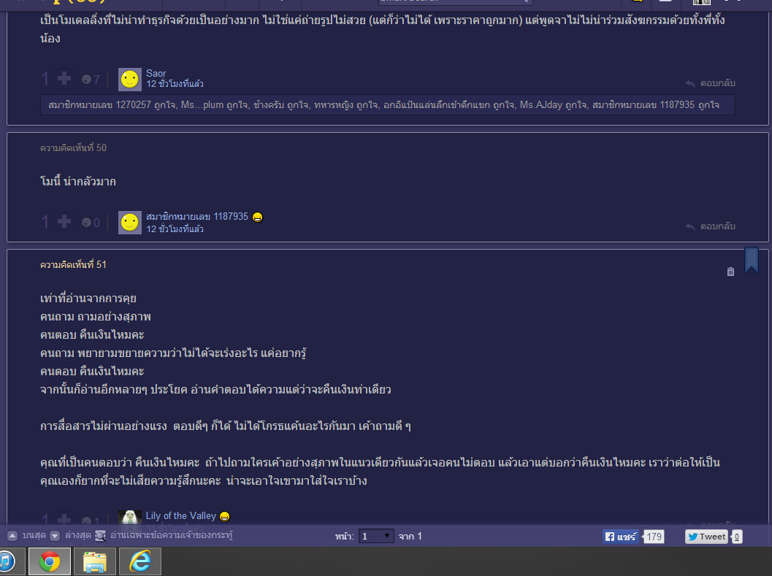Click the tweet count showing 0

736,537
